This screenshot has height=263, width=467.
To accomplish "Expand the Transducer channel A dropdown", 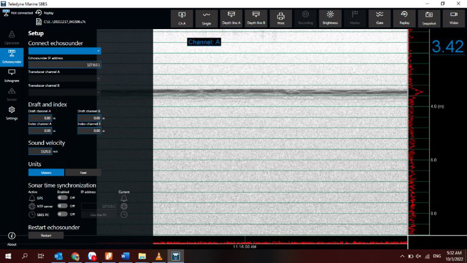I will (65, 78).
